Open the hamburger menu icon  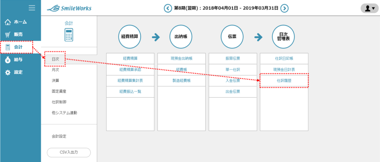click(x=32, y=8)
